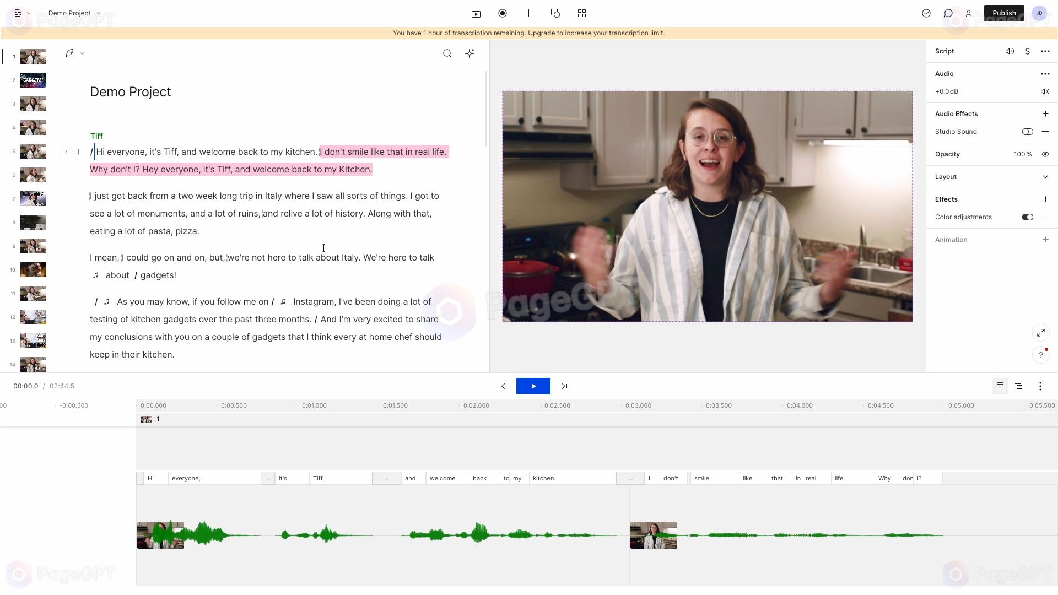Screen dimensions: 1058x595
Task: Expand the Layout panel section
Action: 1044,176
